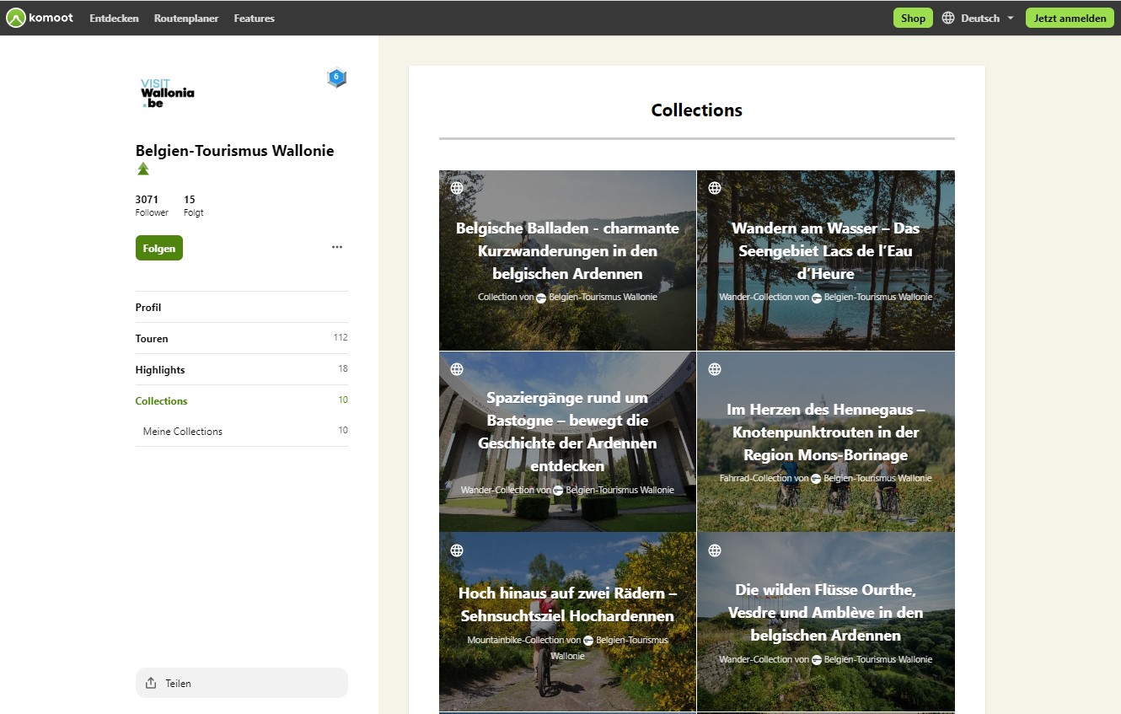Viewport: 1121px width, 714px height.
Task: Click globe icon on Bastogne collection card
Action: pyautogui.click(x=457, y=369)
